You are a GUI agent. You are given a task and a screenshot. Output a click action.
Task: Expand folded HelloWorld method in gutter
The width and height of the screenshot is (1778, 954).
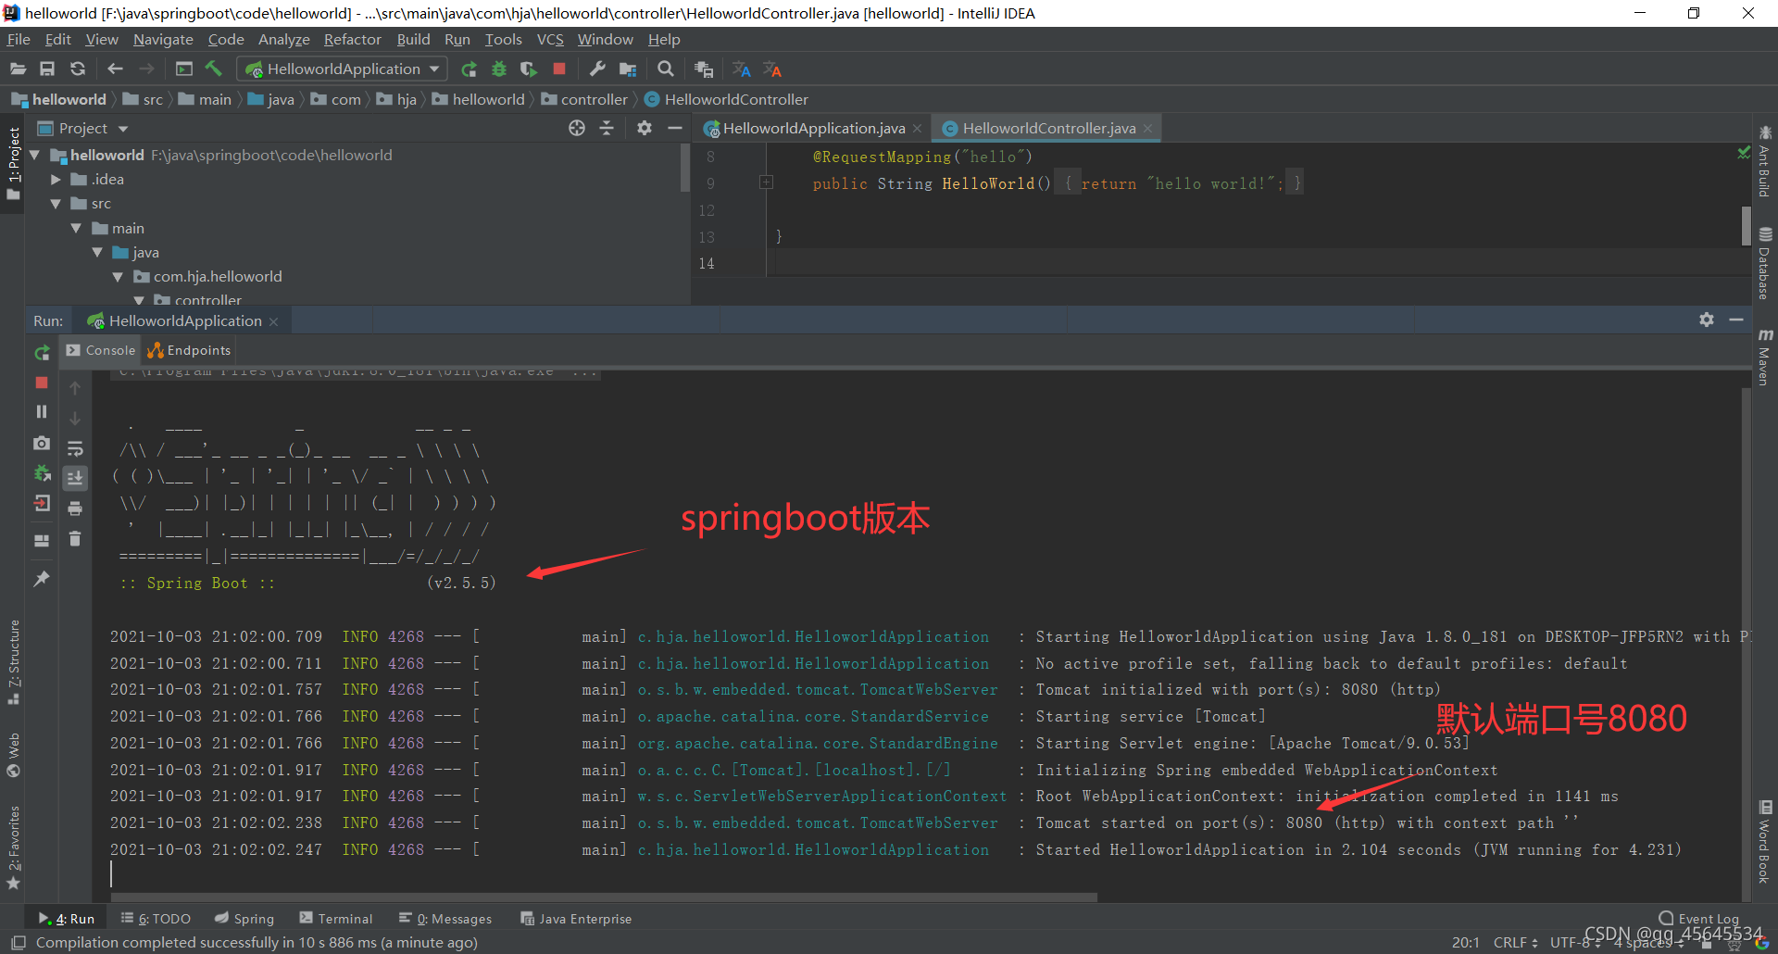pyautogui.click(x=767, y=182)
